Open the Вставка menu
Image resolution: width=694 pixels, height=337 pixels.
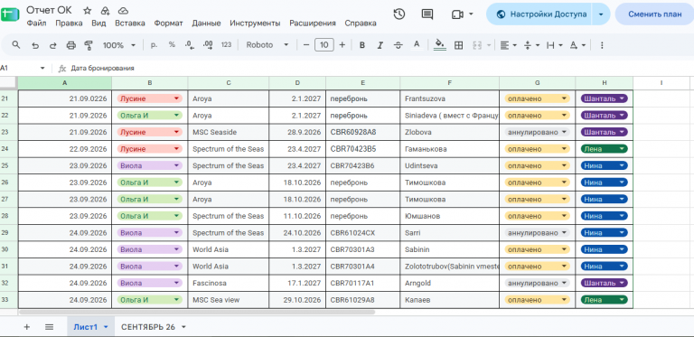tap(130, 23)
